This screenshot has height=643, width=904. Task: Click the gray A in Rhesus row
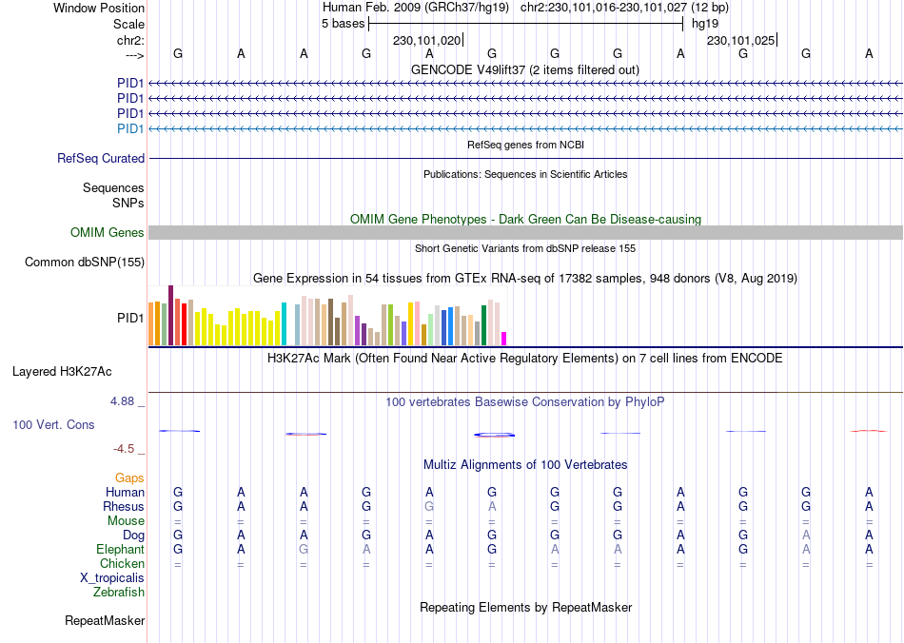(492, 506)
